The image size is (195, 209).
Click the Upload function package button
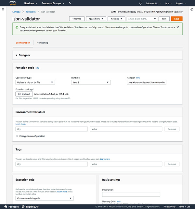(x=24, y=94)
